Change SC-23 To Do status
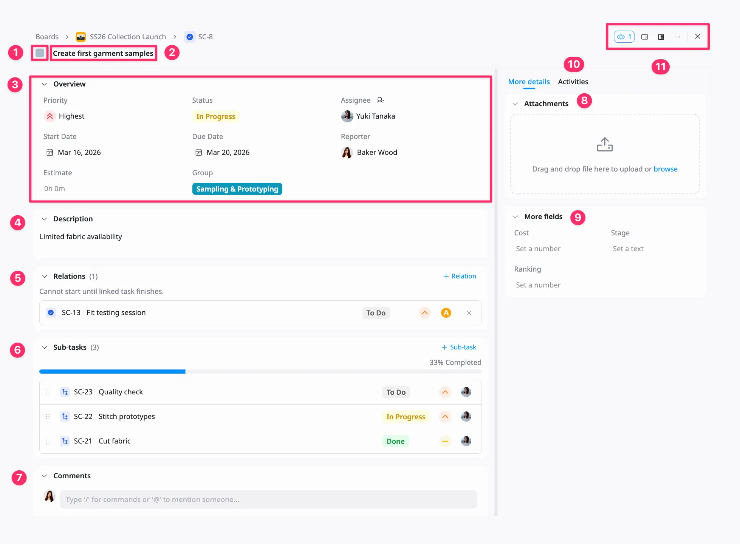Screen dimensions: 740x544 (396, 392)
